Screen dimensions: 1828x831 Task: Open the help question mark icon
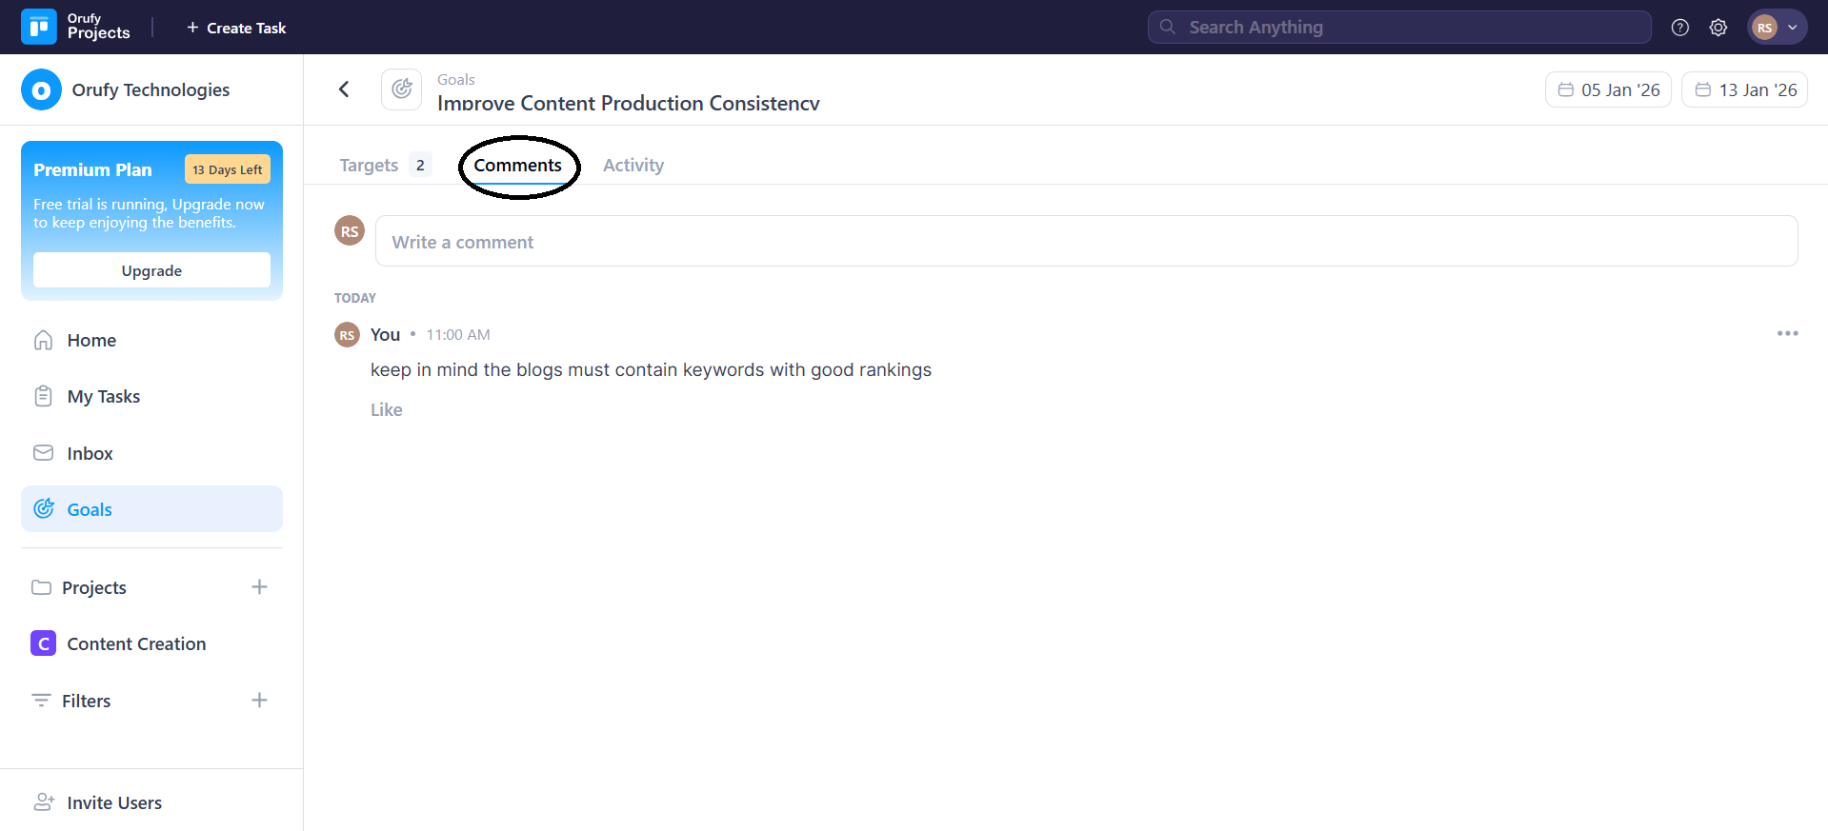point(1679,28)
